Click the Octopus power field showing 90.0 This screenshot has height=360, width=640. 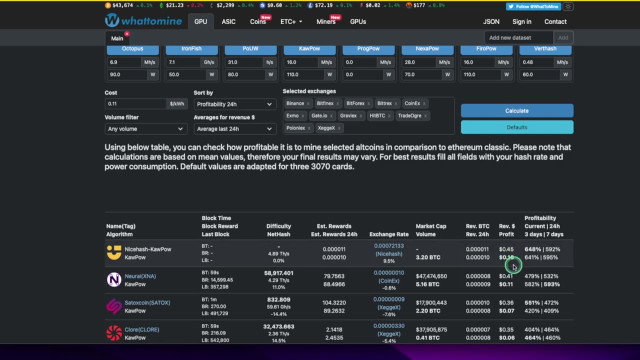click(127, 74)
